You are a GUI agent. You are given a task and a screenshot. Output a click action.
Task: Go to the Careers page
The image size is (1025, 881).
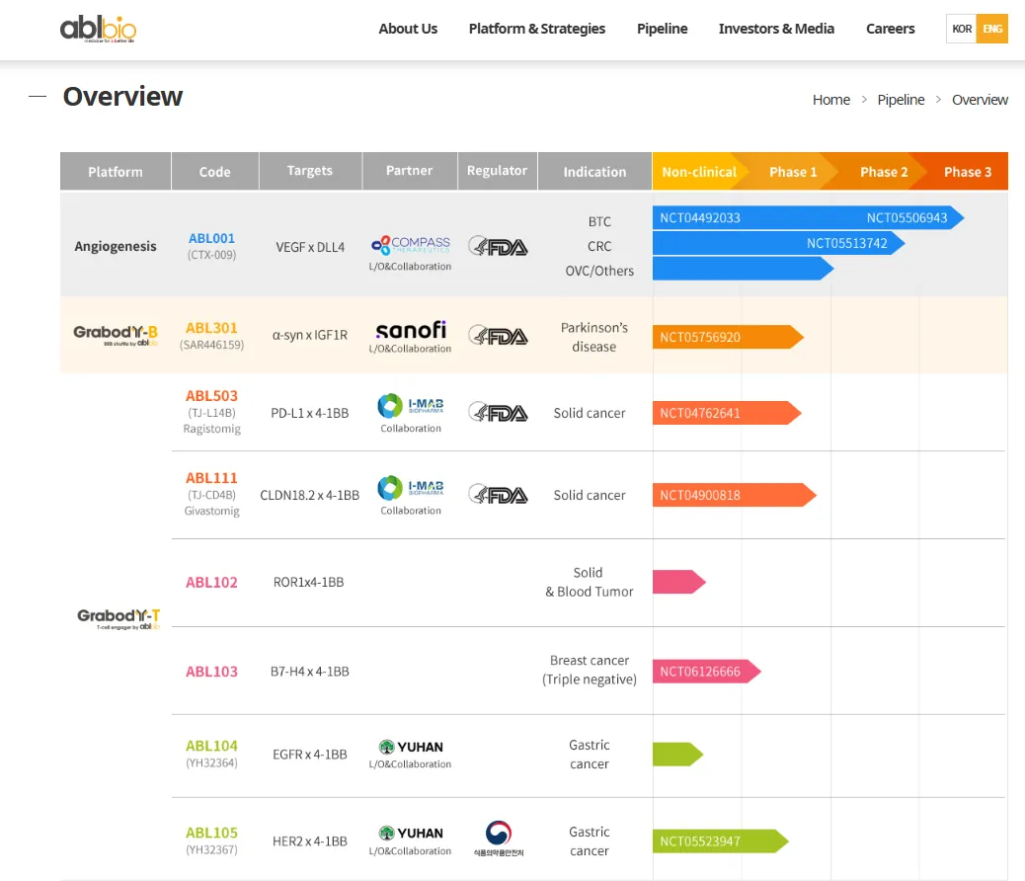[x=890, y=29]
